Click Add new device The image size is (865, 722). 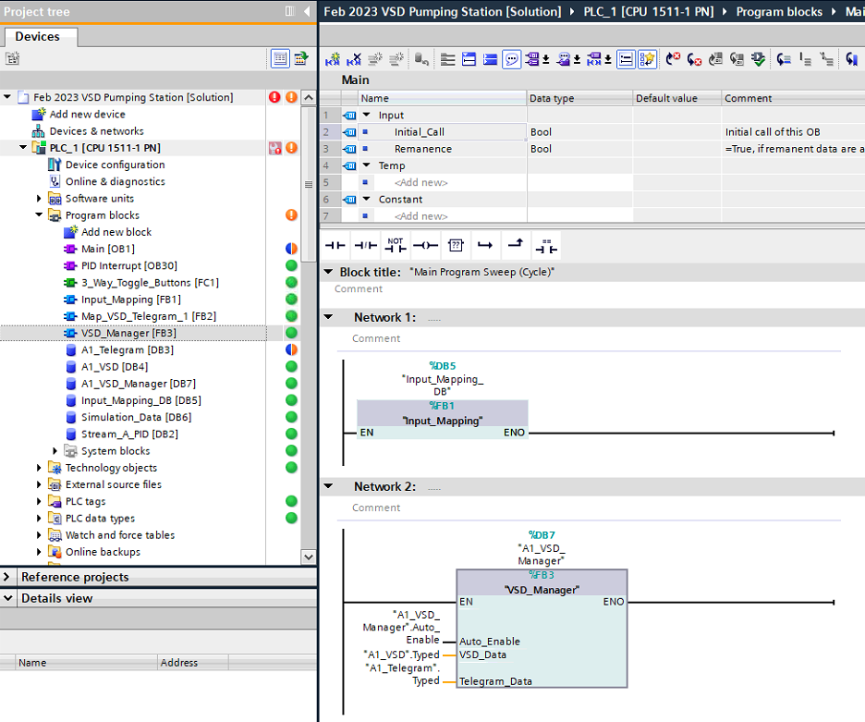87,115
